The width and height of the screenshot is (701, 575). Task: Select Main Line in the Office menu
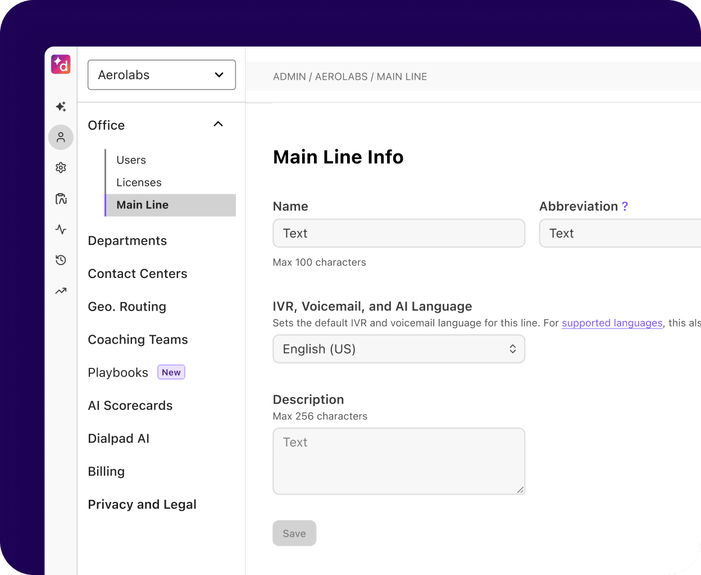[142, 205]
